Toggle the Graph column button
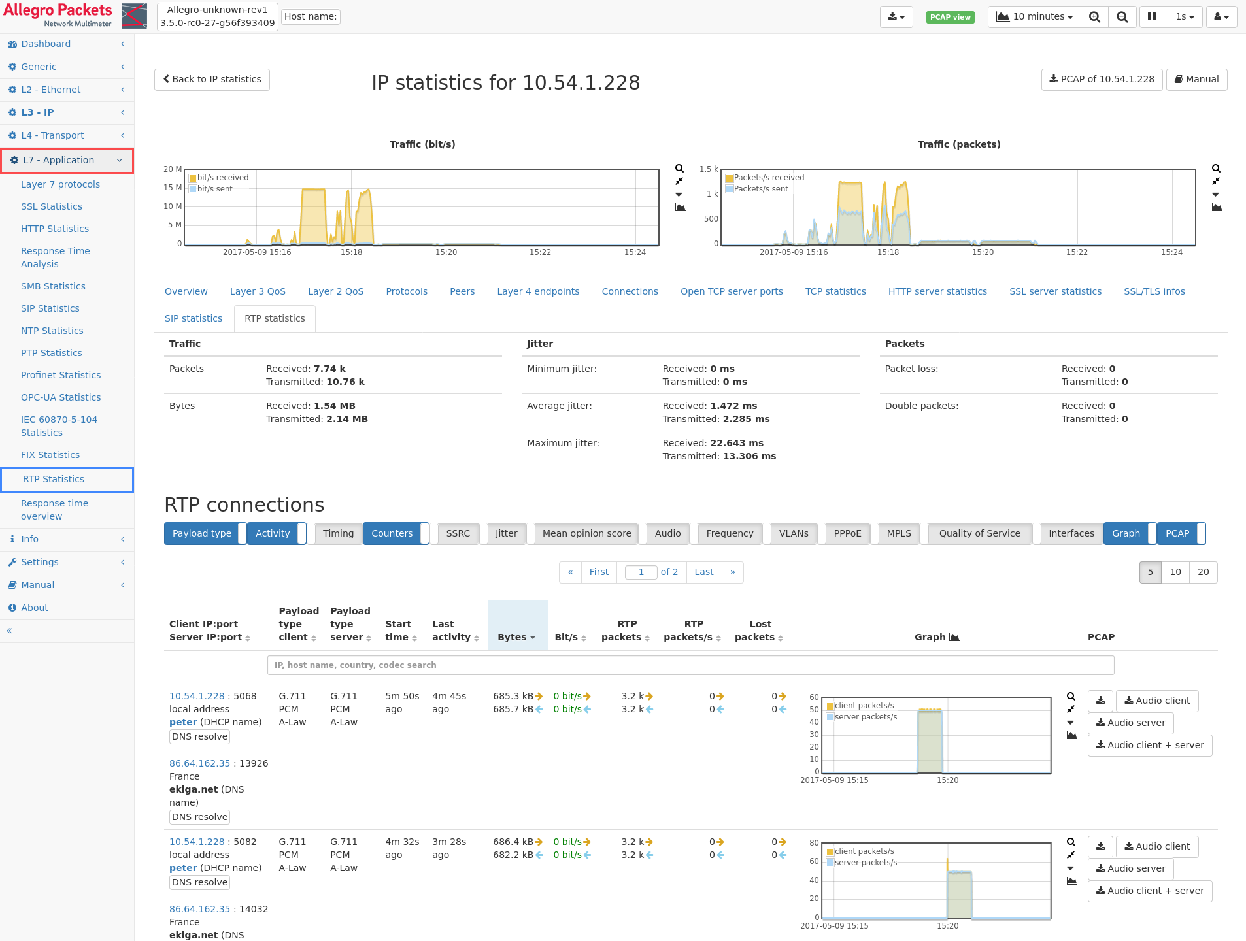1246x941 pixels. (1130, 533)
